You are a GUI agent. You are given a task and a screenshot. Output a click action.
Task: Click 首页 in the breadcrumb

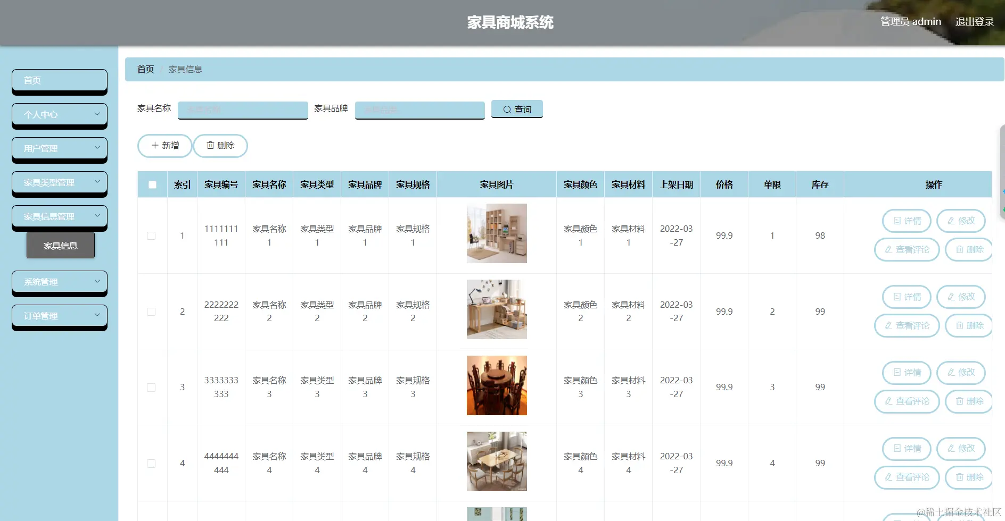[x=145, y=69]
